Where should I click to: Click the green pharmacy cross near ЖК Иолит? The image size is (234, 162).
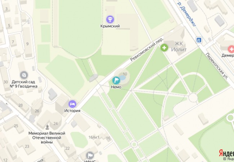[x=164, y=48]
